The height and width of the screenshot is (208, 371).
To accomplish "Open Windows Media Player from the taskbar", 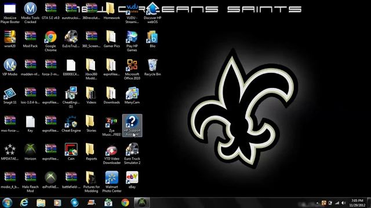I will pos(57,203).
